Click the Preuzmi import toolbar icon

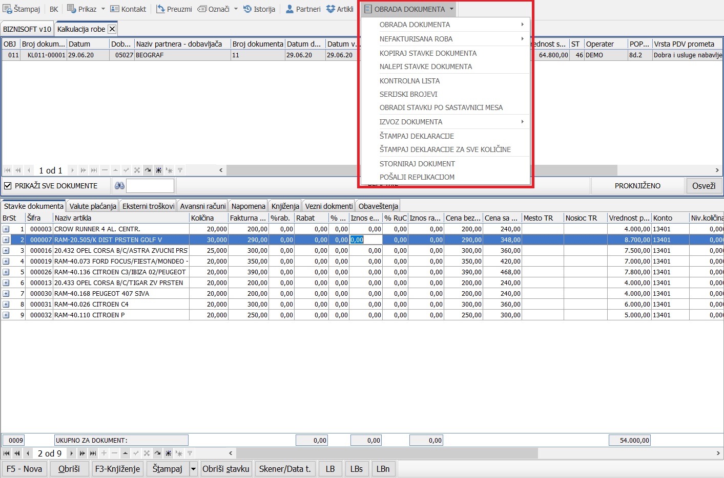[160, 9]
